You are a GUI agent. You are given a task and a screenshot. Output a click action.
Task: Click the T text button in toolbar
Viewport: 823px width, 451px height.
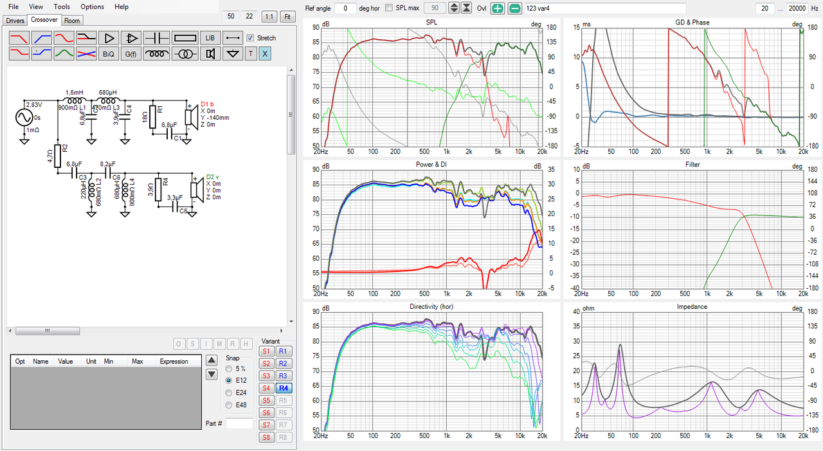pos(251,54)
